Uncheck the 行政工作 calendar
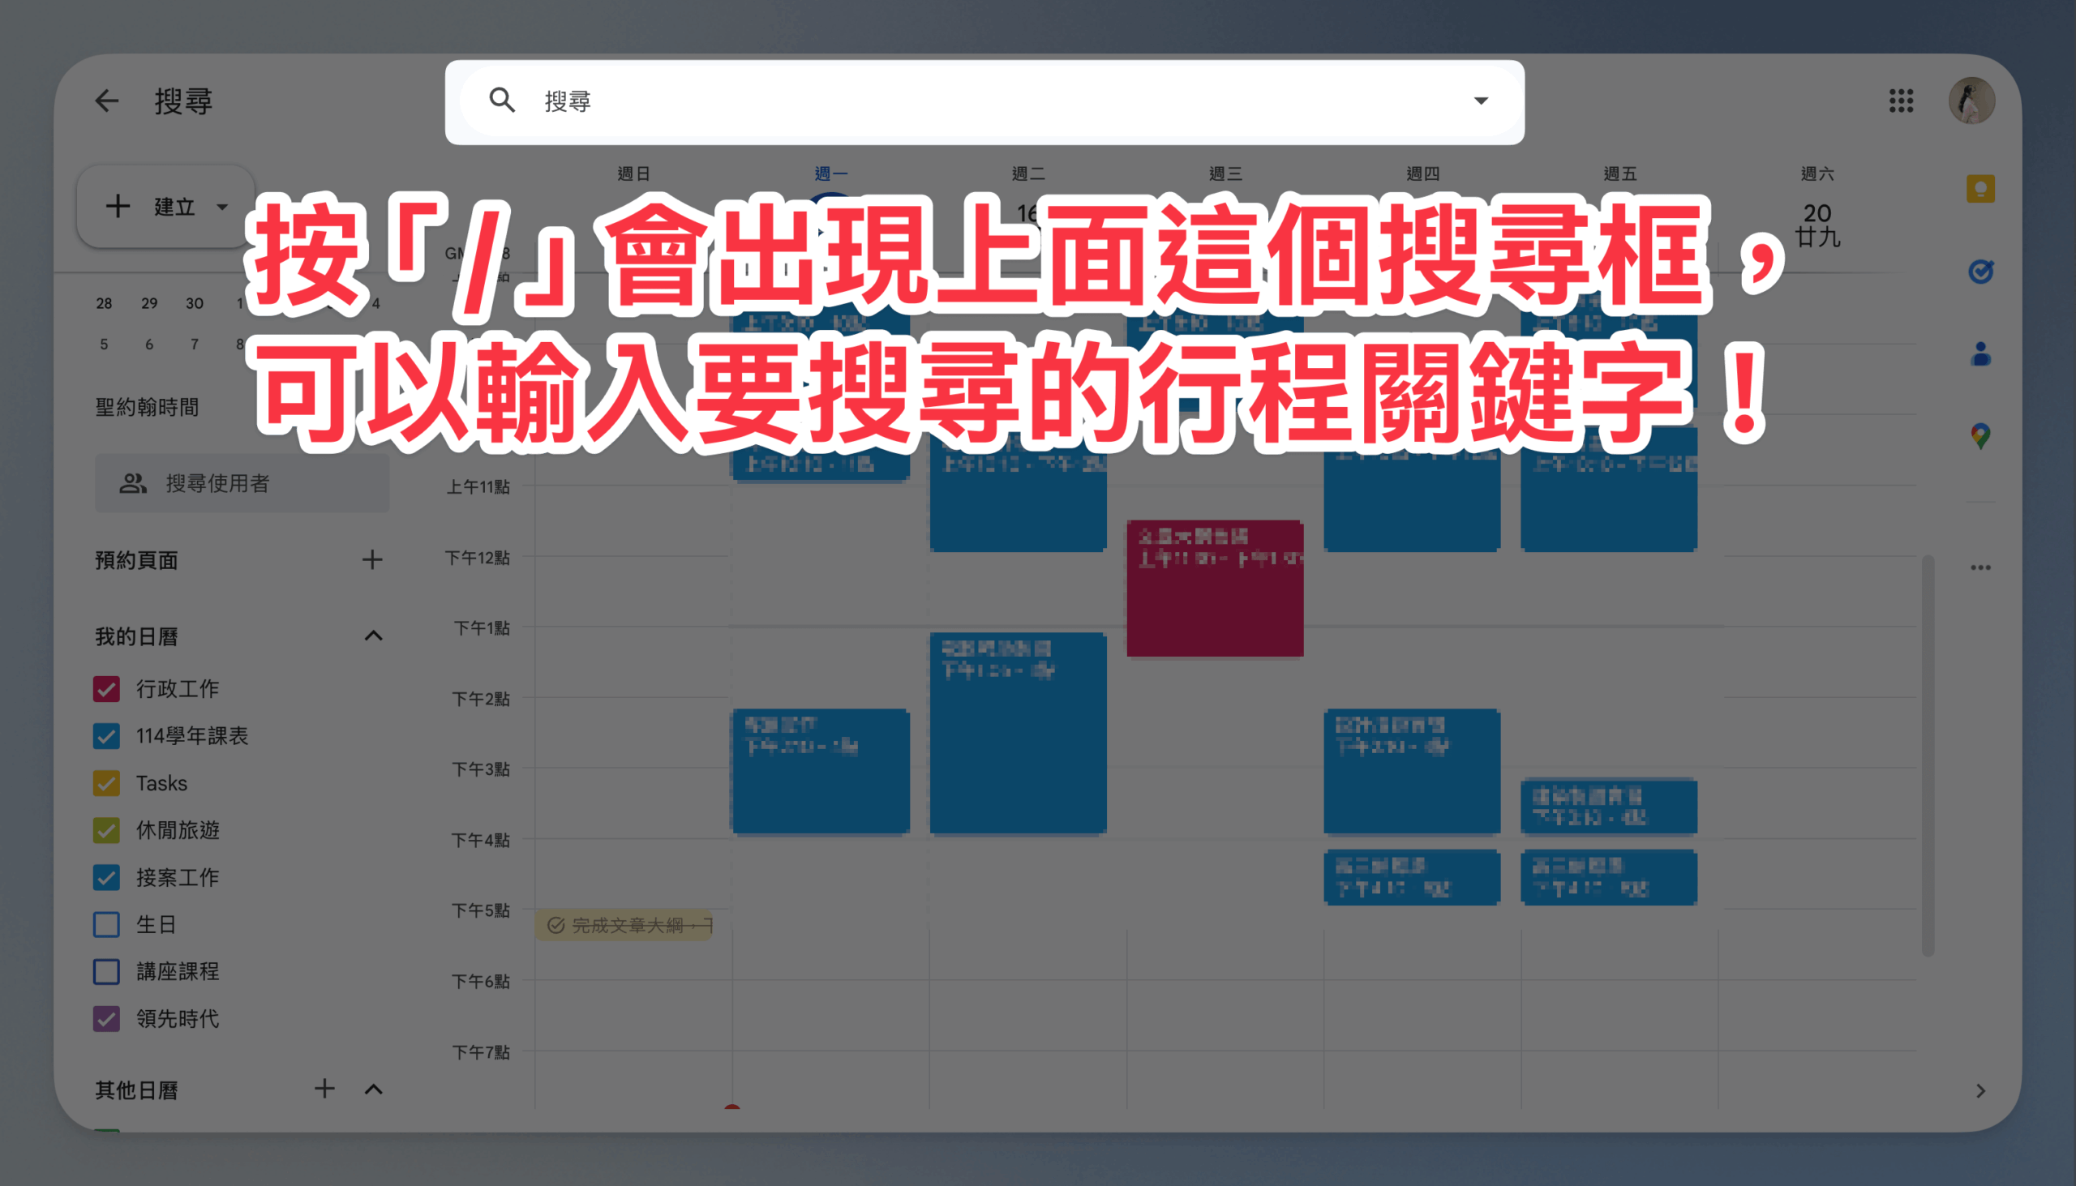Screen dimensions: 2076x1186 point(107,689)
